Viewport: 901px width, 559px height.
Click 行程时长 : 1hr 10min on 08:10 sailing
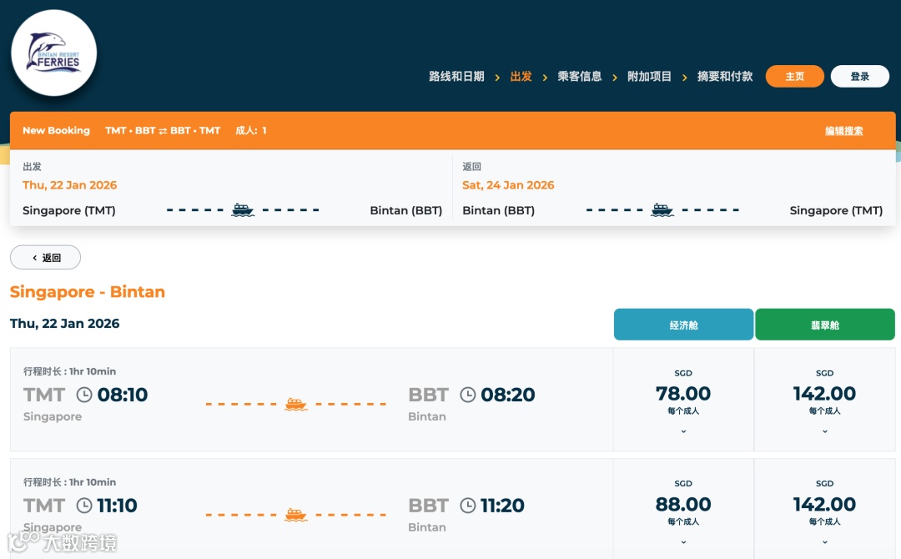69,371
